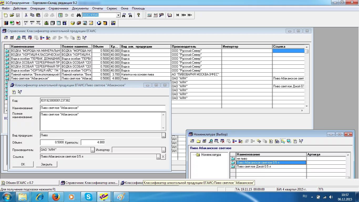Open the Документы menu

point(80,8)
